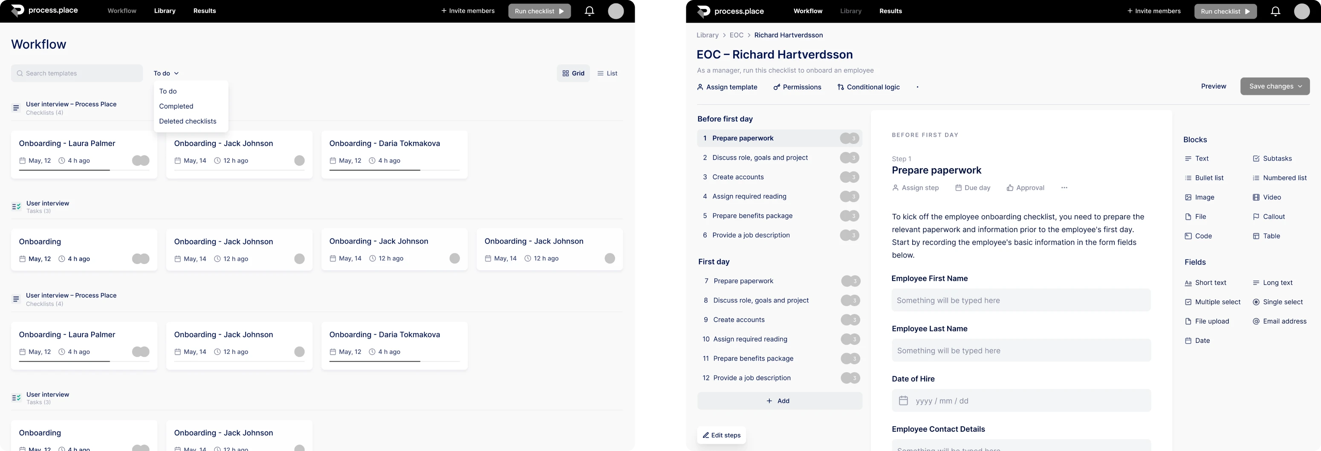Insert a Code block
The image size is (1321, 451).
pyautogui.click(x=1198, y=236)
